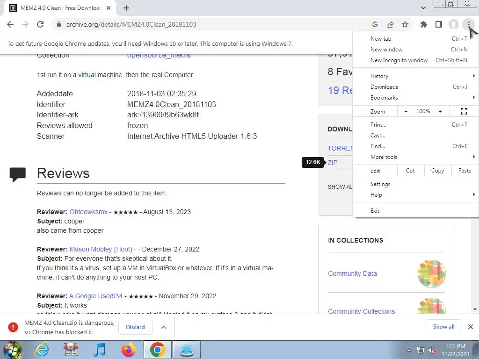
Task: Open the opensource_media collection link
Action: [x=159, y=56]
